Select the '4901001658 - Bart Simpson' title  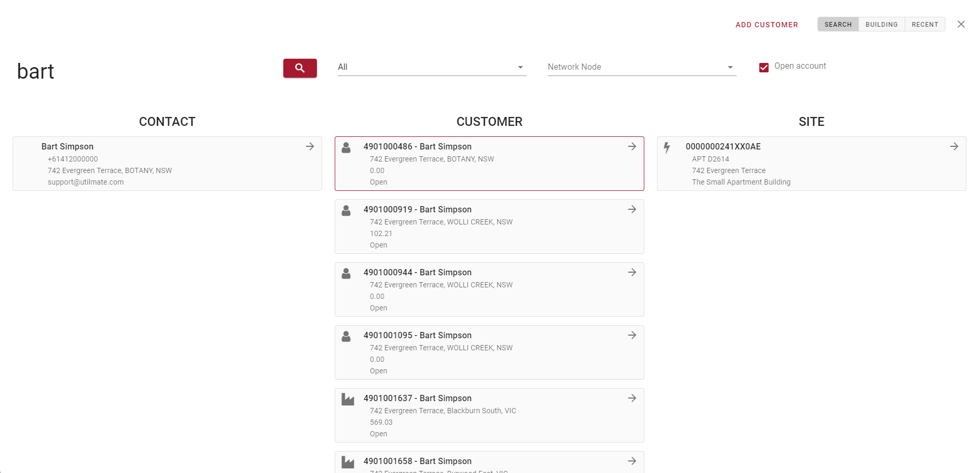418,461
